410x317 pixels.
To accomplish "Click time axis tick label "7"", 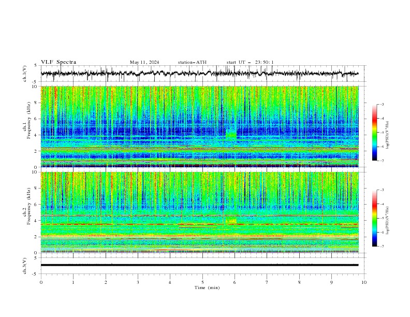I will pos(267,282).
